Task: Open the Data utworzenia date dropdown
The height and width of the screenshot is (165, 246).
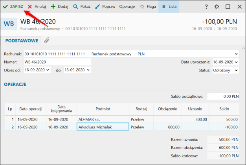Action: pyautogui.click(x=236, y=62)
